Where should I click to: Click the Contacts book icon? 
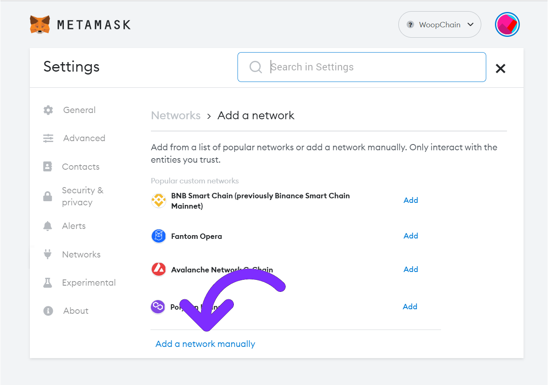pyautogui.click(x=48, y=166)
